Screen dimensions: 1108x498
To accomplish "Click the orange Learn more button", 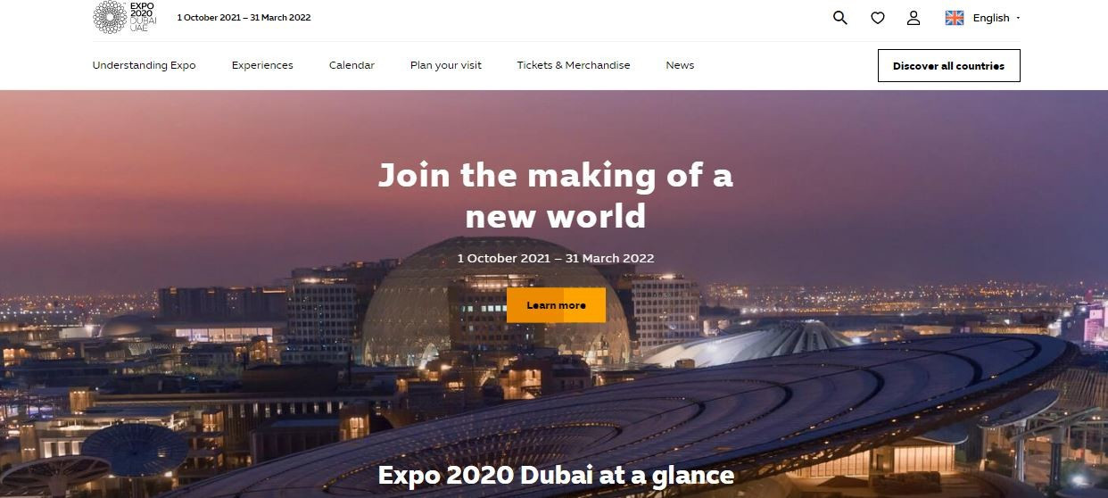I will (556, 305).
